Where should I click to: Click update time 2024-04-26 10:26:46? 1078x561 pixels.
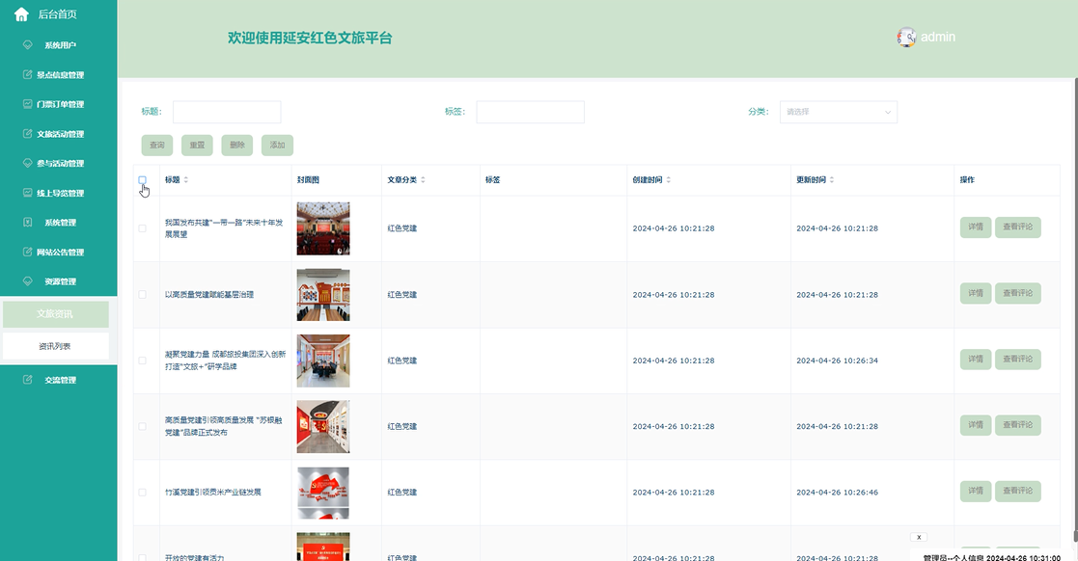coord(837,493)
